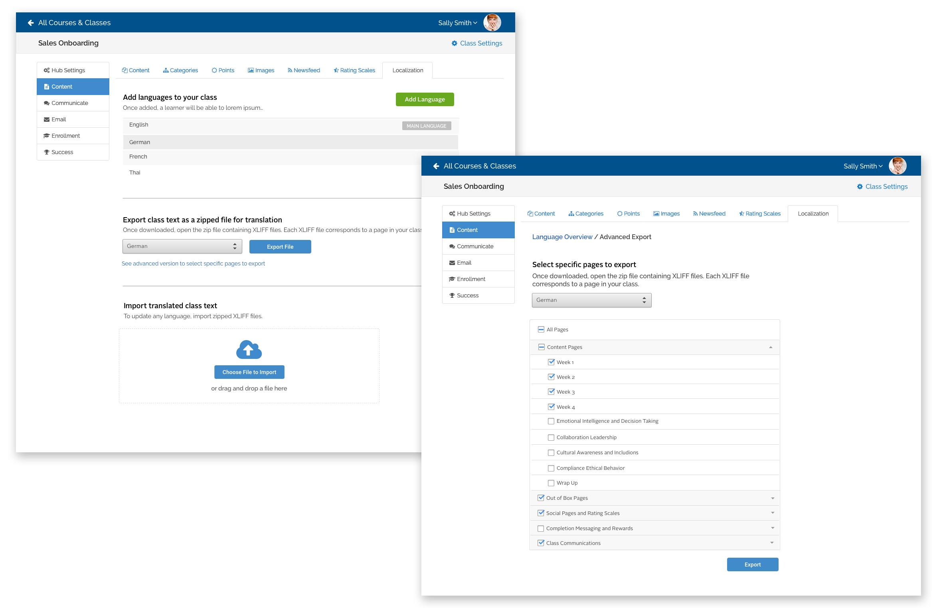Viewport: 937px width, 608px height.
Task: Collapse the Content Pages section arrow
Action: pos(771,347)
